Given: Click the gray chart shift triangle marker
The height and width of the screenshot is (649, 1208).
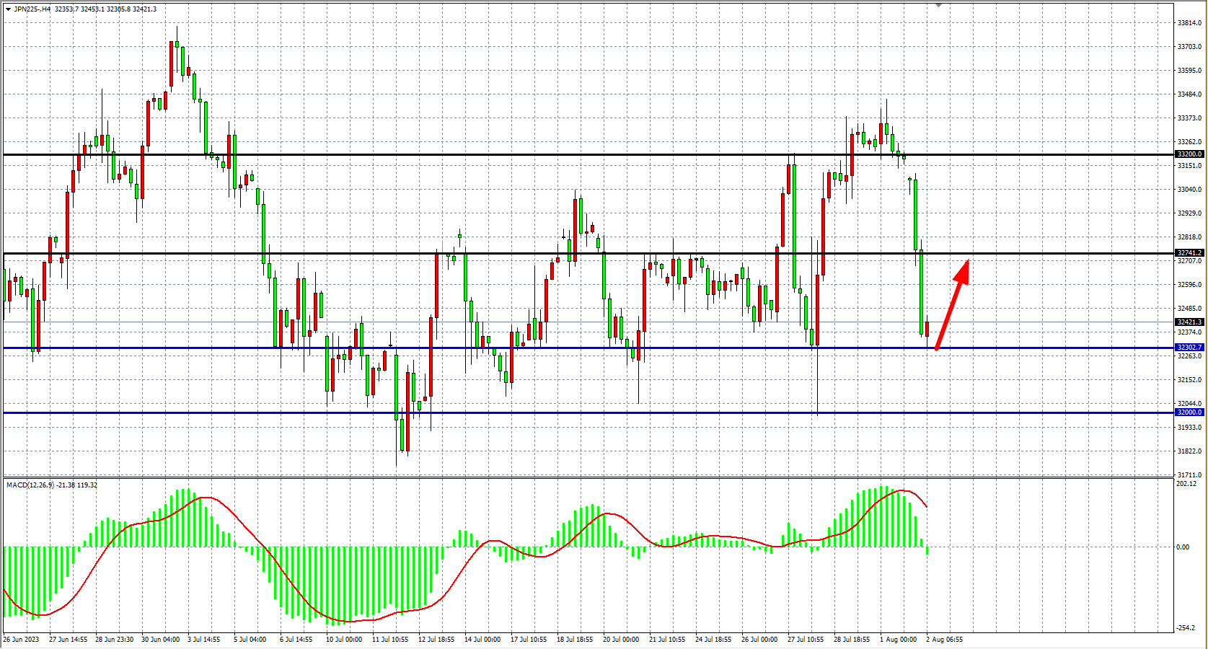Looking at the screenshot, I should (x=938, y=4).
